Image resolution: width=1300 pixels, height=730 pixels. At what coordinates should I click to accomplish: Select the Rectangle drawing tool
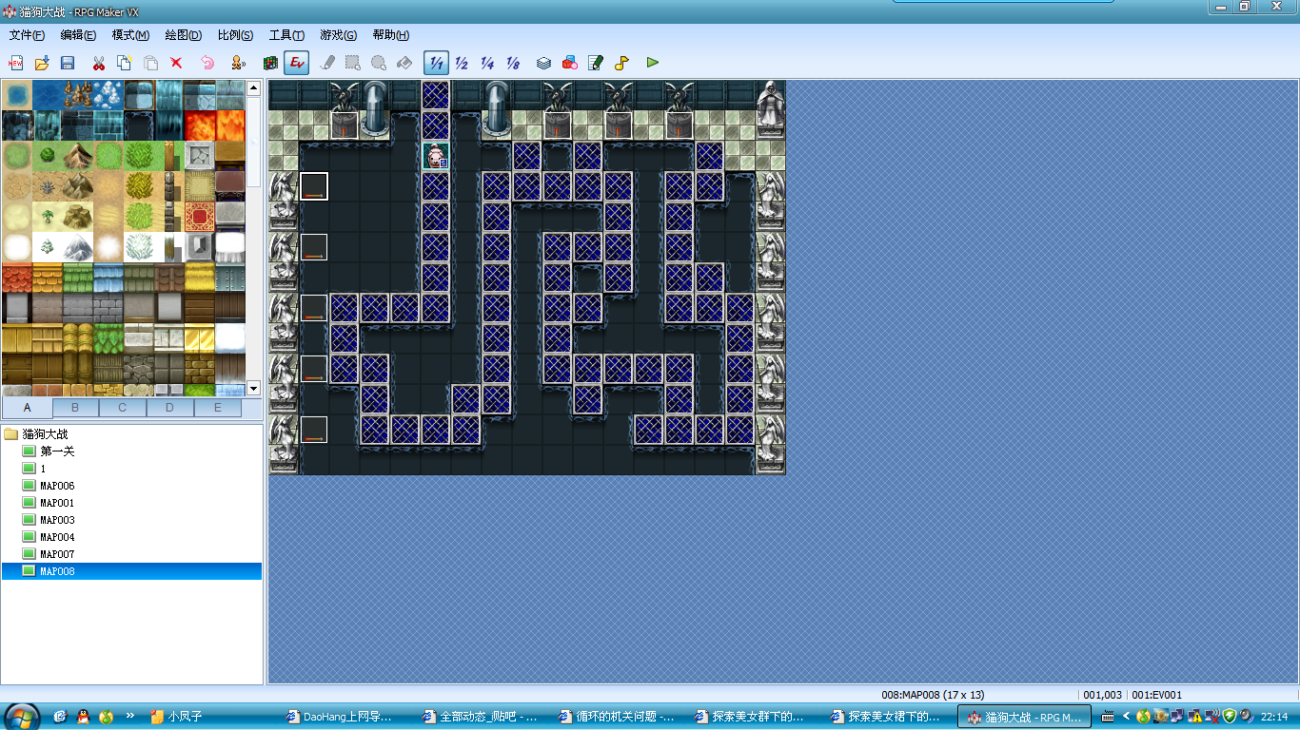tap(353, 63)
